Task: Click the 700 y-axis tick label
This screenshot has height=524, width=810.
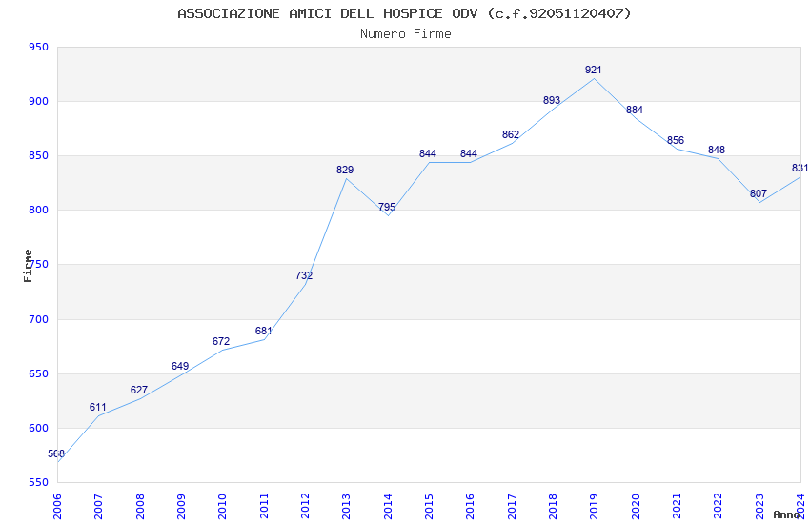Action: point(39,319)
